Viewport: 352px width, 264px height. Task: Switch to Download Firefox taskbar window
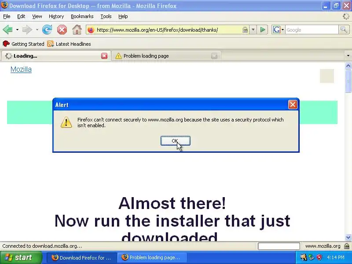tap(81, 258)
